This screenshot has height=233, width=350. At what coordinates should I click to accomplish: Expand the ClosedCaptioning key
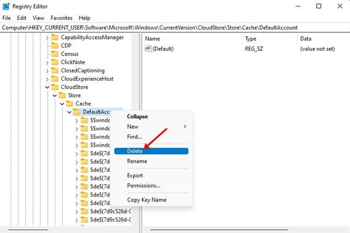(x=47, y=71)
